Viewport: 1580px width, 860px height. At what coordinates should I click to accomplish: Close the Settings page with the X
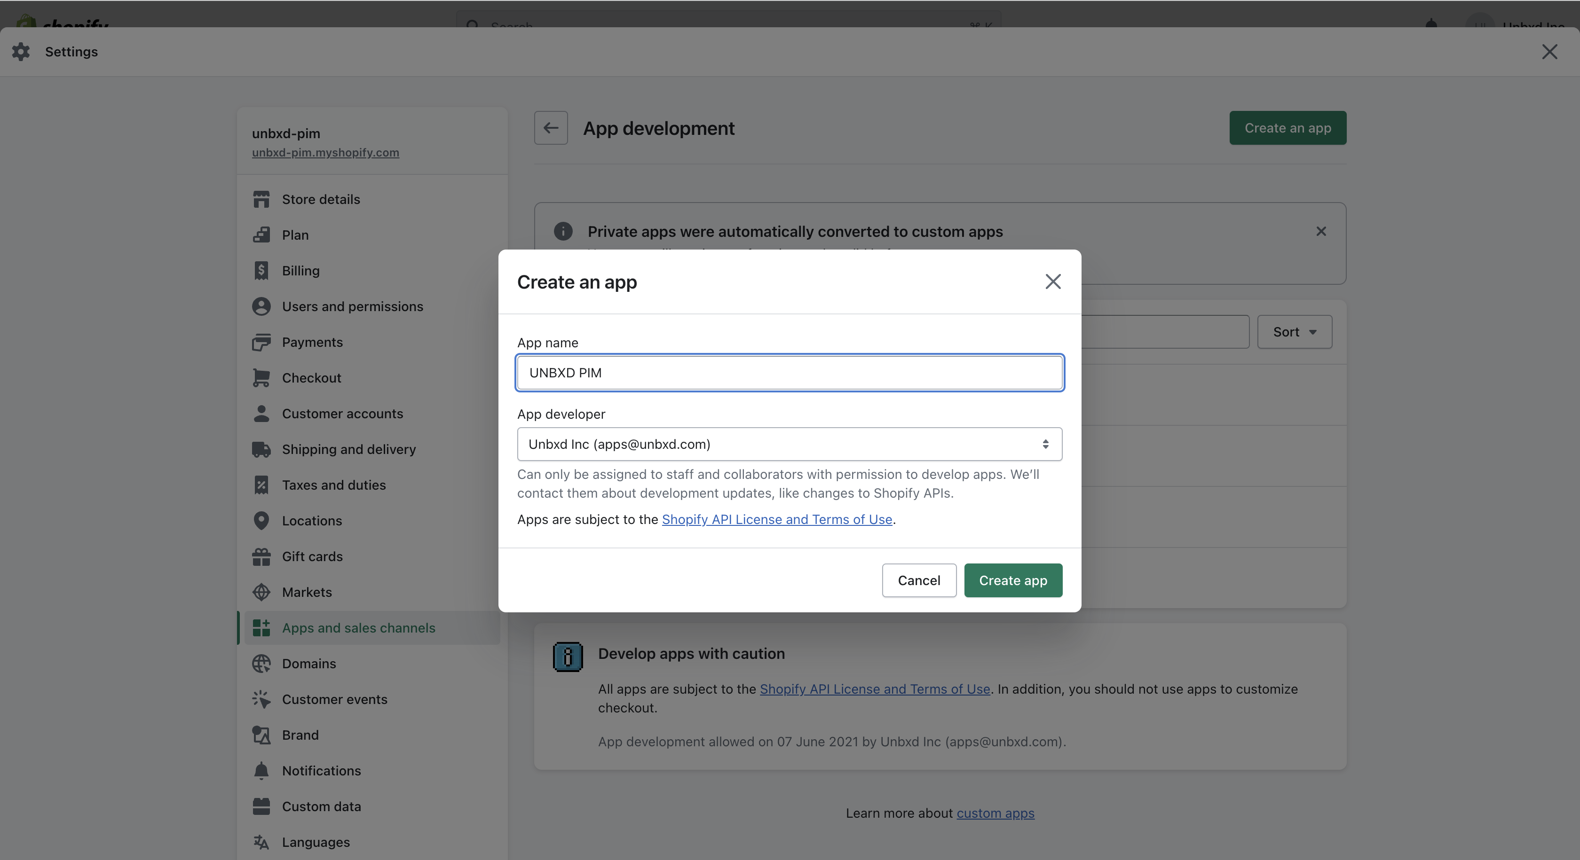(x=1549, y=52)
